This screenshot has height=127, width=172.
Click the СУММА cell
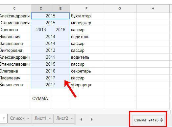41,98
